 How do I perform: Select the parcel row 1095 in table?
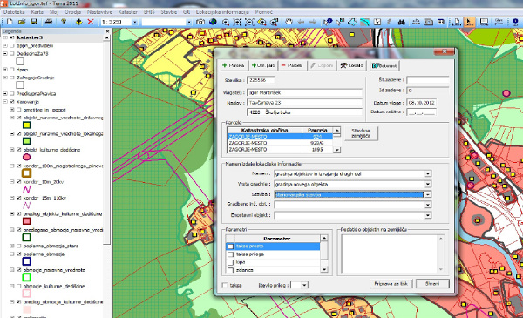[x=280, y=150]
